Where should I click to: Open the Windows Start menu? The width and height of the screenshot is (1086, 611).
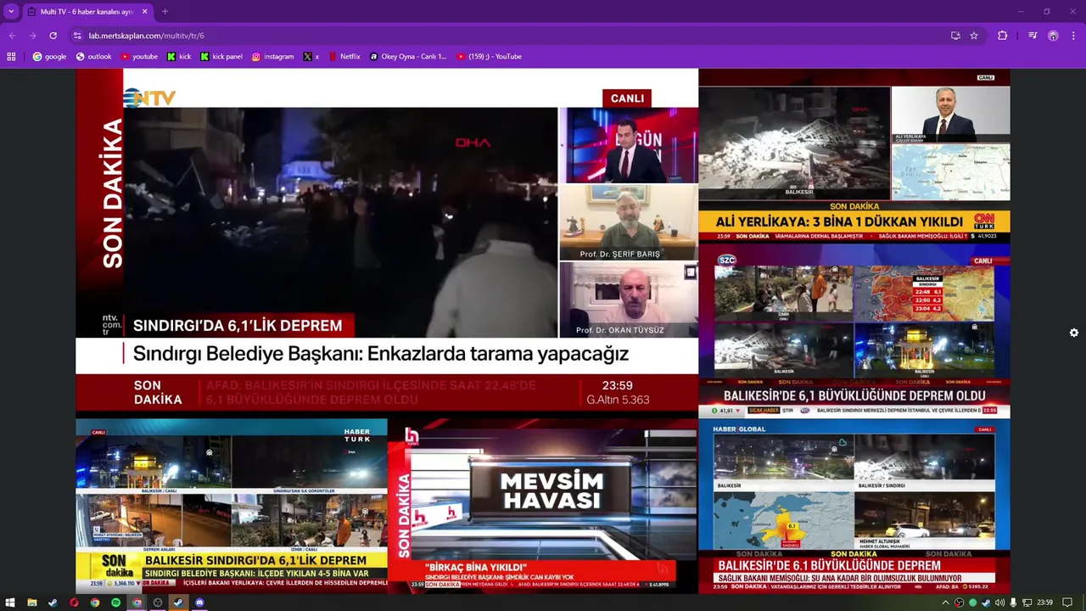[x=10, y=603]
